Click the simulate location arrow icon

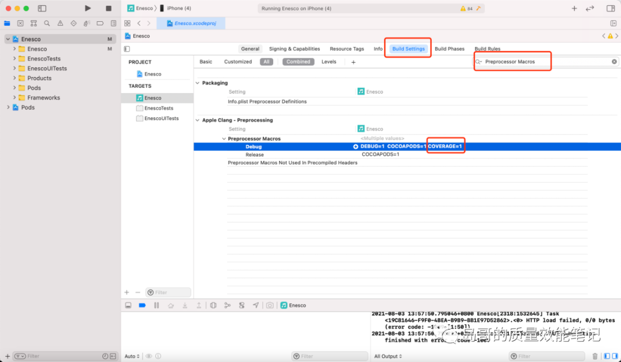point(256,306)
